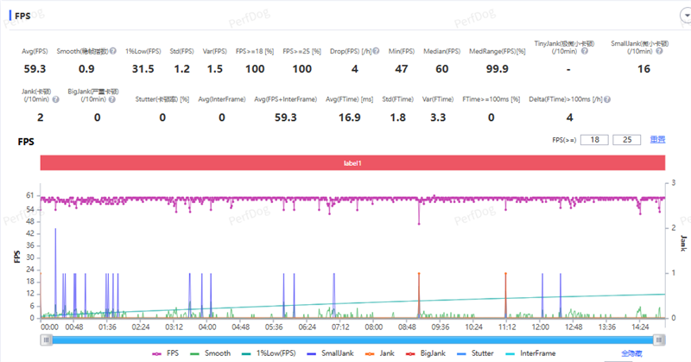
Task: Click the left handle of time range slider
Action: click(x=46, y=340)
